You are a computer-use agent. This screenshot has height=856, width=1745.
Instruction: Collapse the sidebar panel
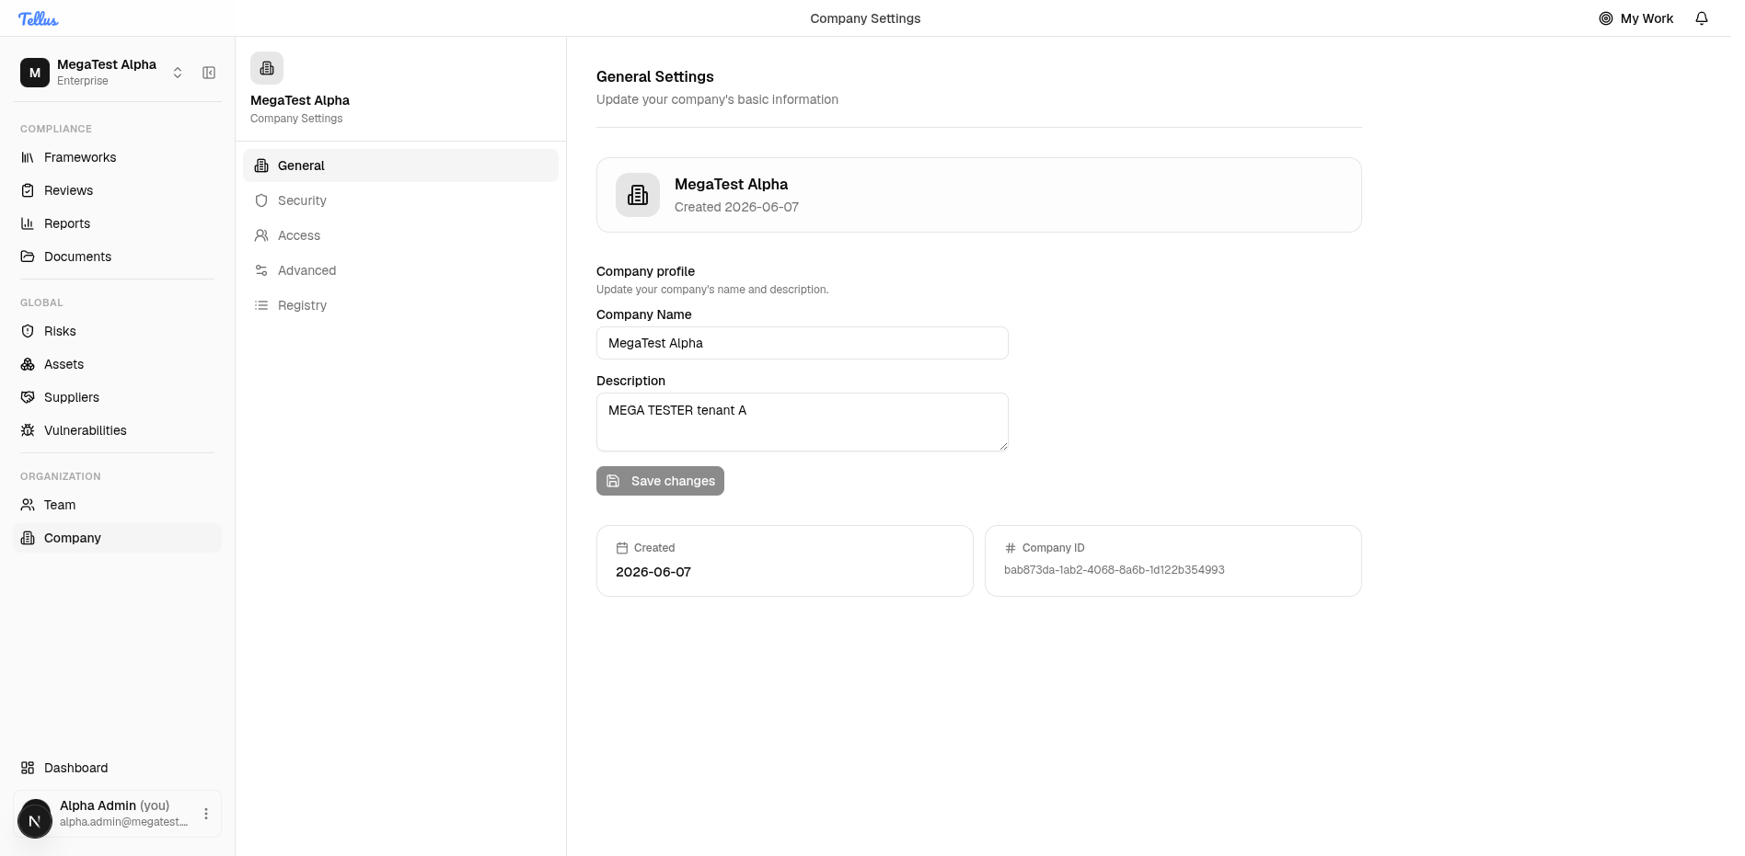[x=209, y=73]
